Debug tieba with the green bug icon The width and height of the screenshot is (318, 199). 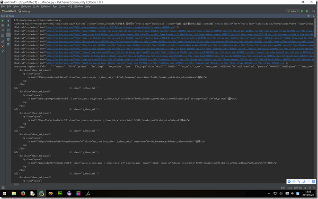[x=307, y=11]
